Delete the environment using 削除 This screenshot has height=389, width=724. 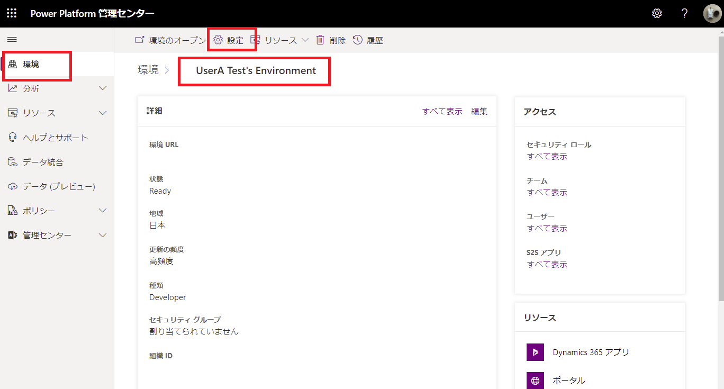(331, 39)
